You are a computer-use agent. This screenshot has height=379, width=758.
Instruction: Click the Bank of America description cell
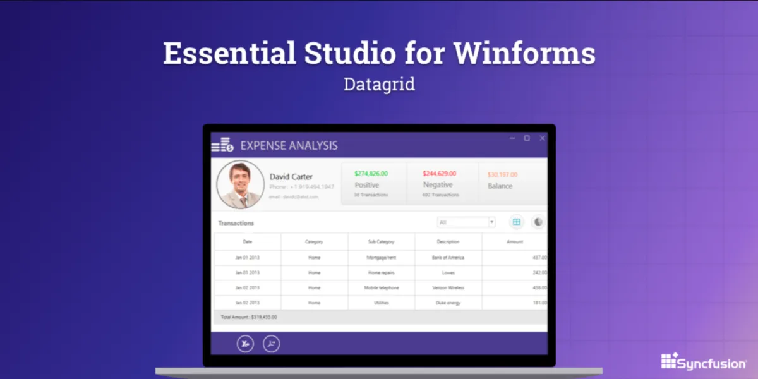[448, 258]
